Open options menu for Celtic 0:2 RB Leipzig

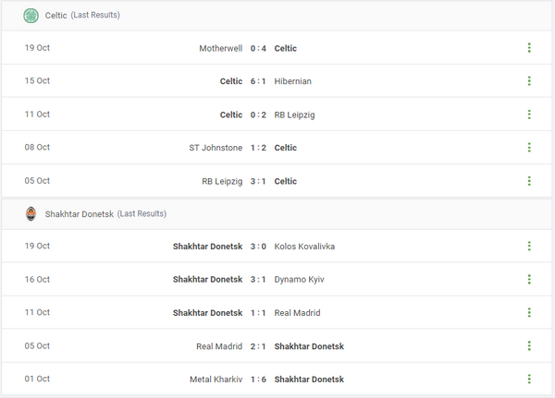coord(529,115)
